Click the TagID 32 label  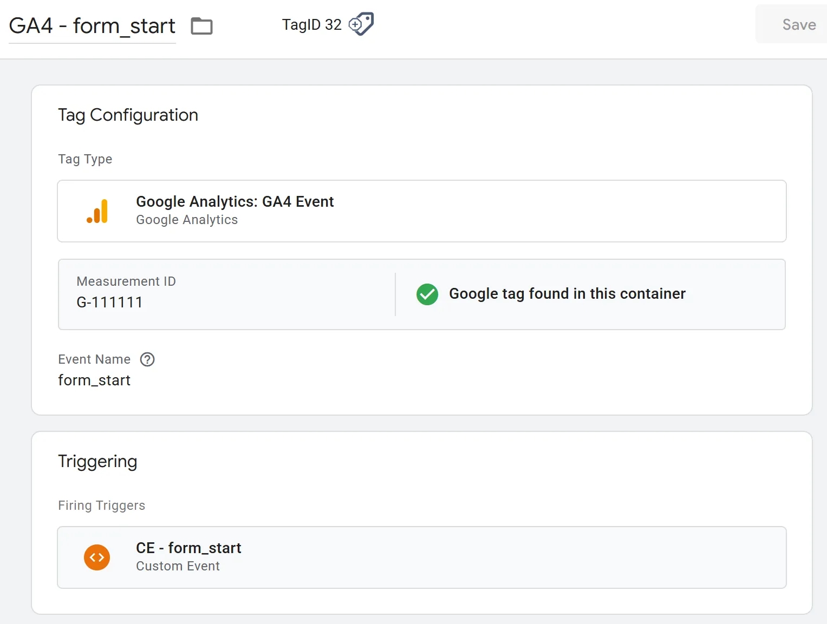(x=312, y=25)
